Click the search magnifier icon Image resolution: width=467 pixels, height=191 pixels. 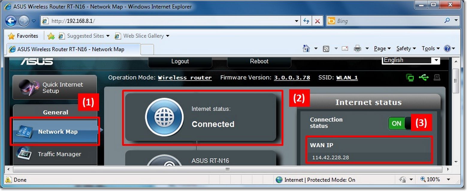(447, 21)
